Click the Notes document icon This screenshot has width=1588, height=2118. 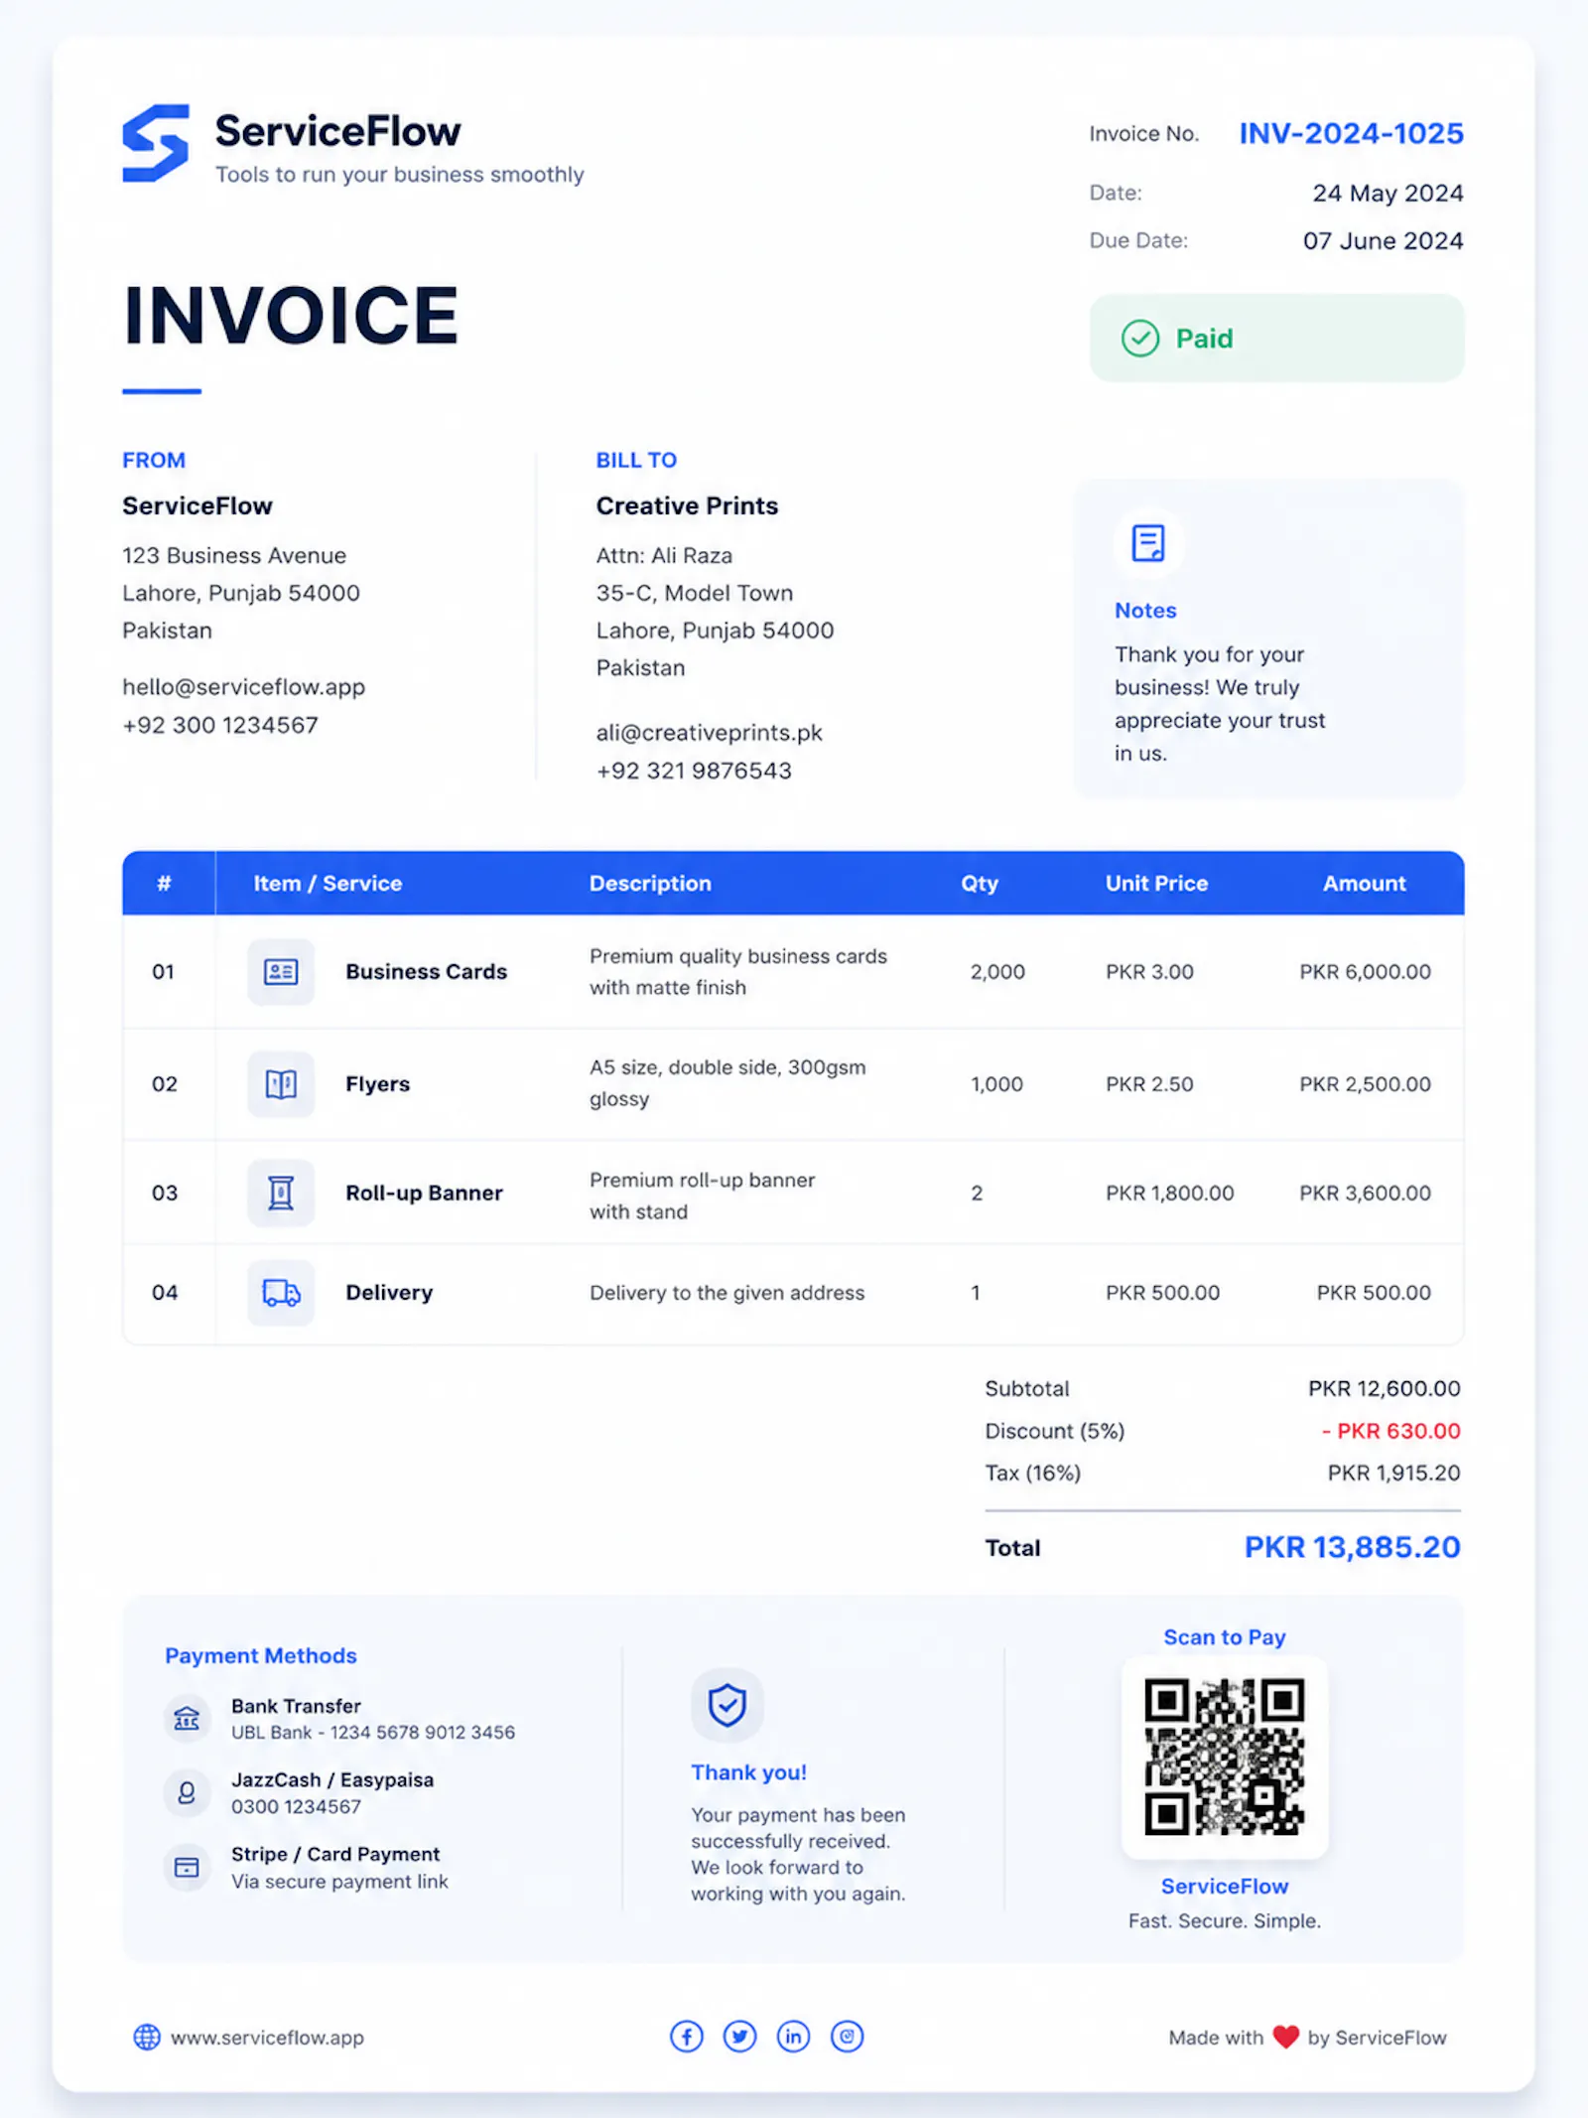coord(1148,543)
